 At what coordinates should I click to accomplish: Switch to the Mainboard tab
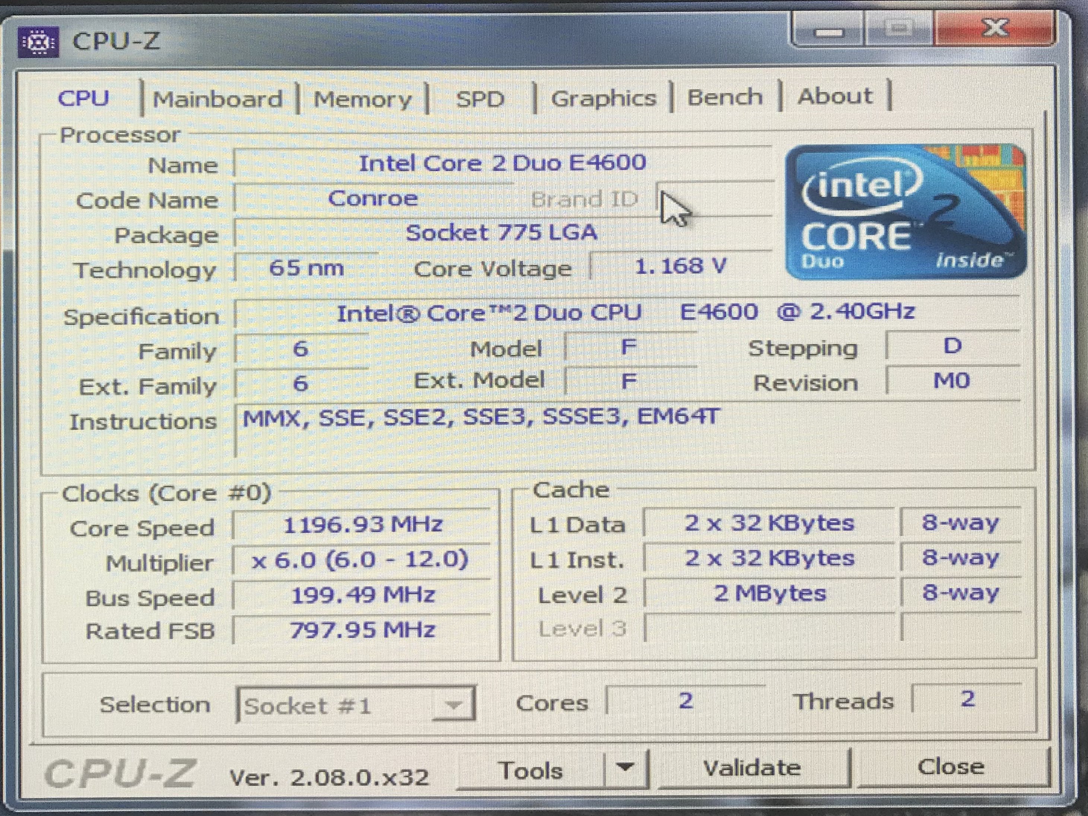(218, 99)
